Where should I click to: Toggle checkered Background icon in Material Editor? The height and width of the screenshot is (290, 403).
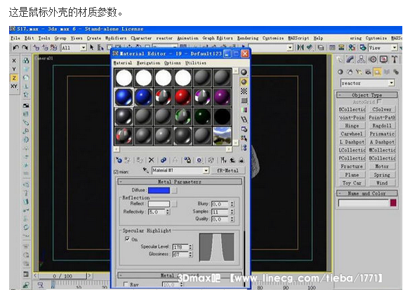(x=244, y=91)
